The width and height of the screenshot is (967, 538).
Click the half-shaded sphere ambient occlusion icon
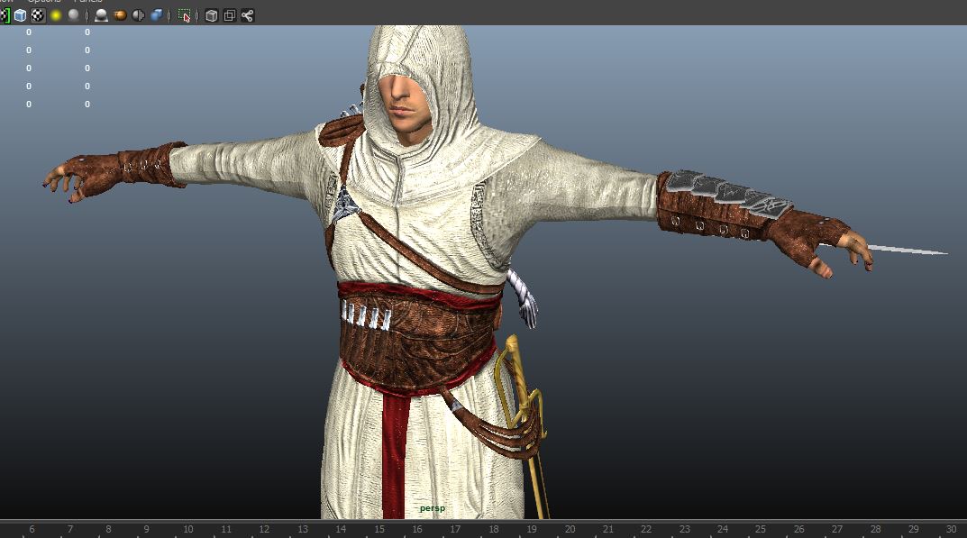pyautogui.click(x=139, y=15)
